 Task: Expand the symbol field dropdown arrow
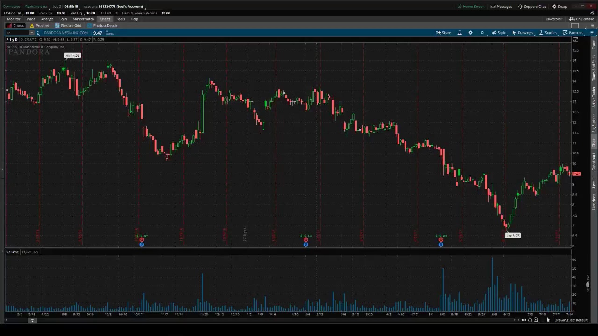click(32, 33)
